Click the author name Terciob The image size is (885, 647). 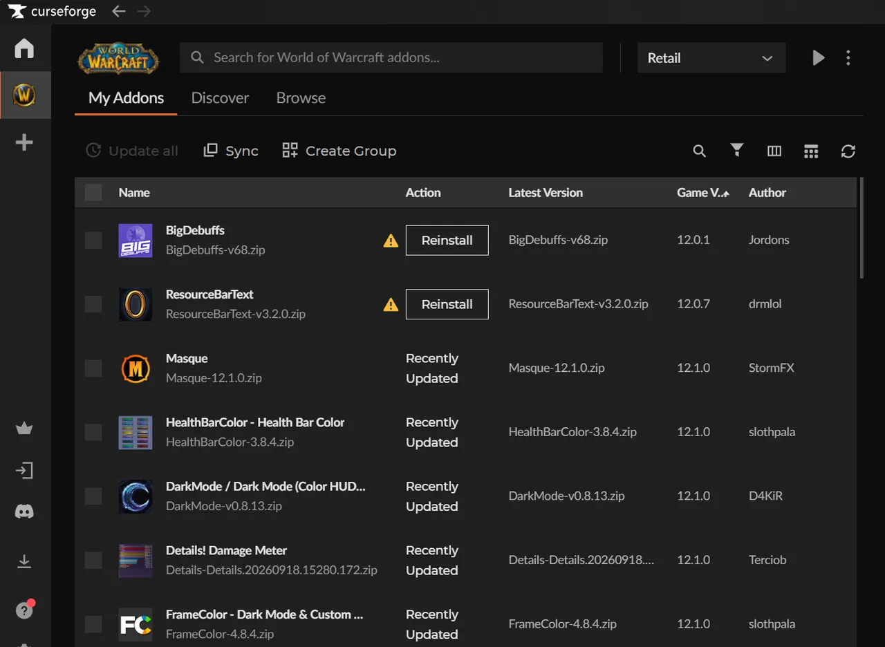(x=767, y=560)
